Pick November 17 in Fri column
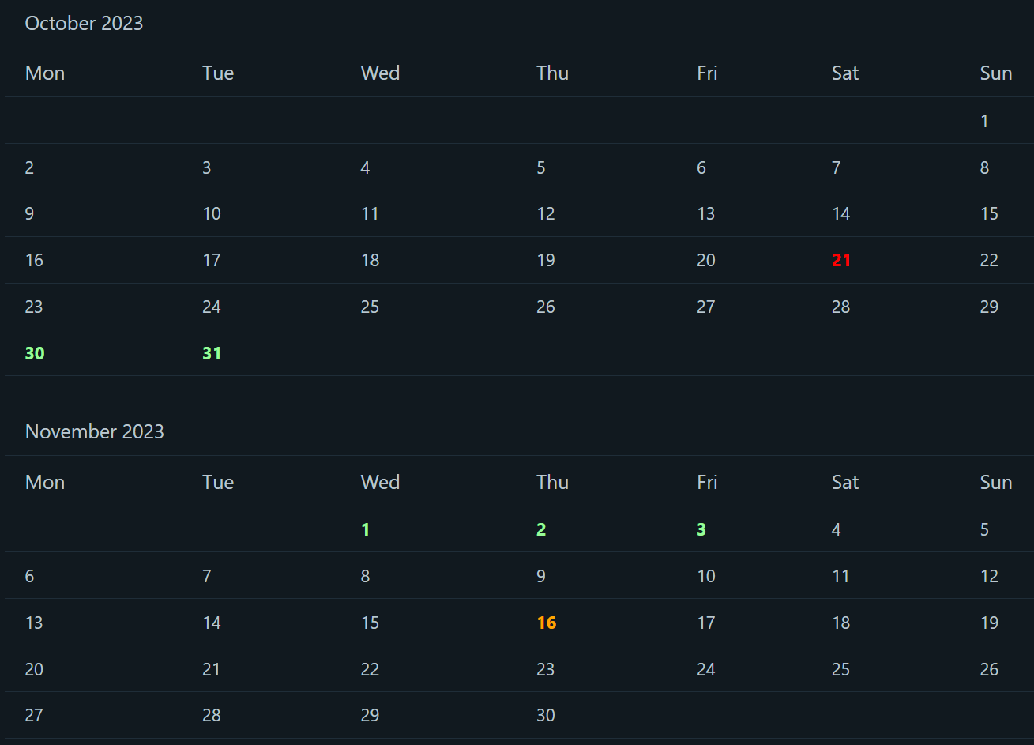 click(x=706, y=623)
